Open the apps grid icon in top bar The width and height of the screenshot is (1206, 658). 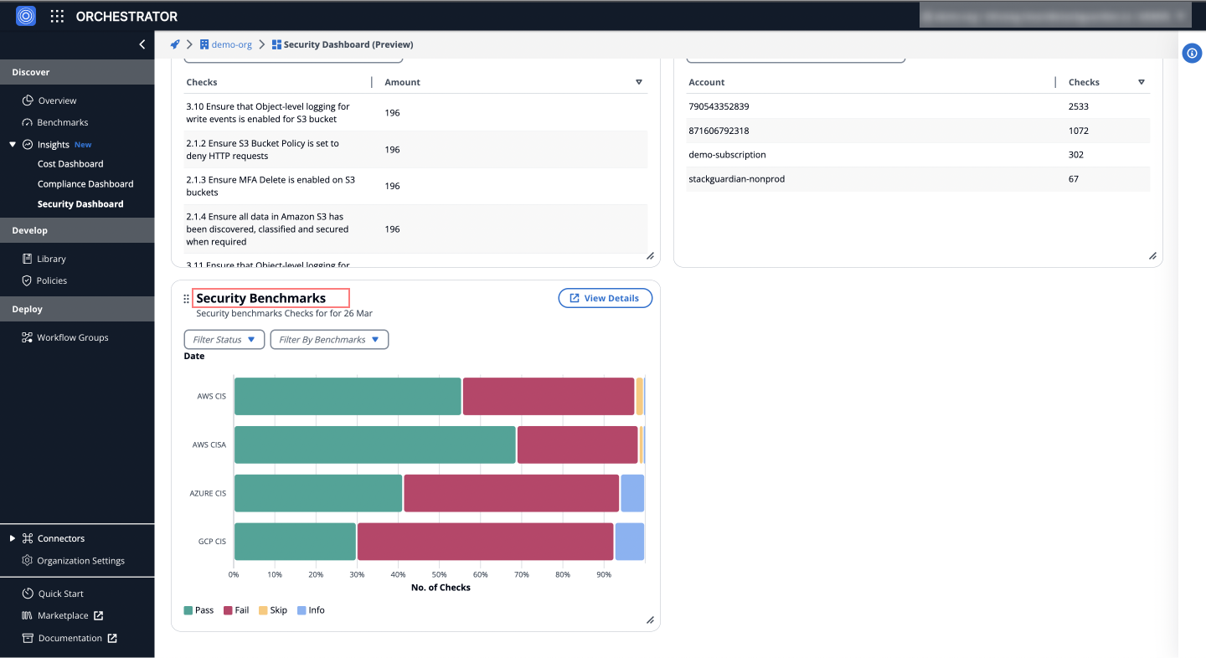tap(56, 16)
